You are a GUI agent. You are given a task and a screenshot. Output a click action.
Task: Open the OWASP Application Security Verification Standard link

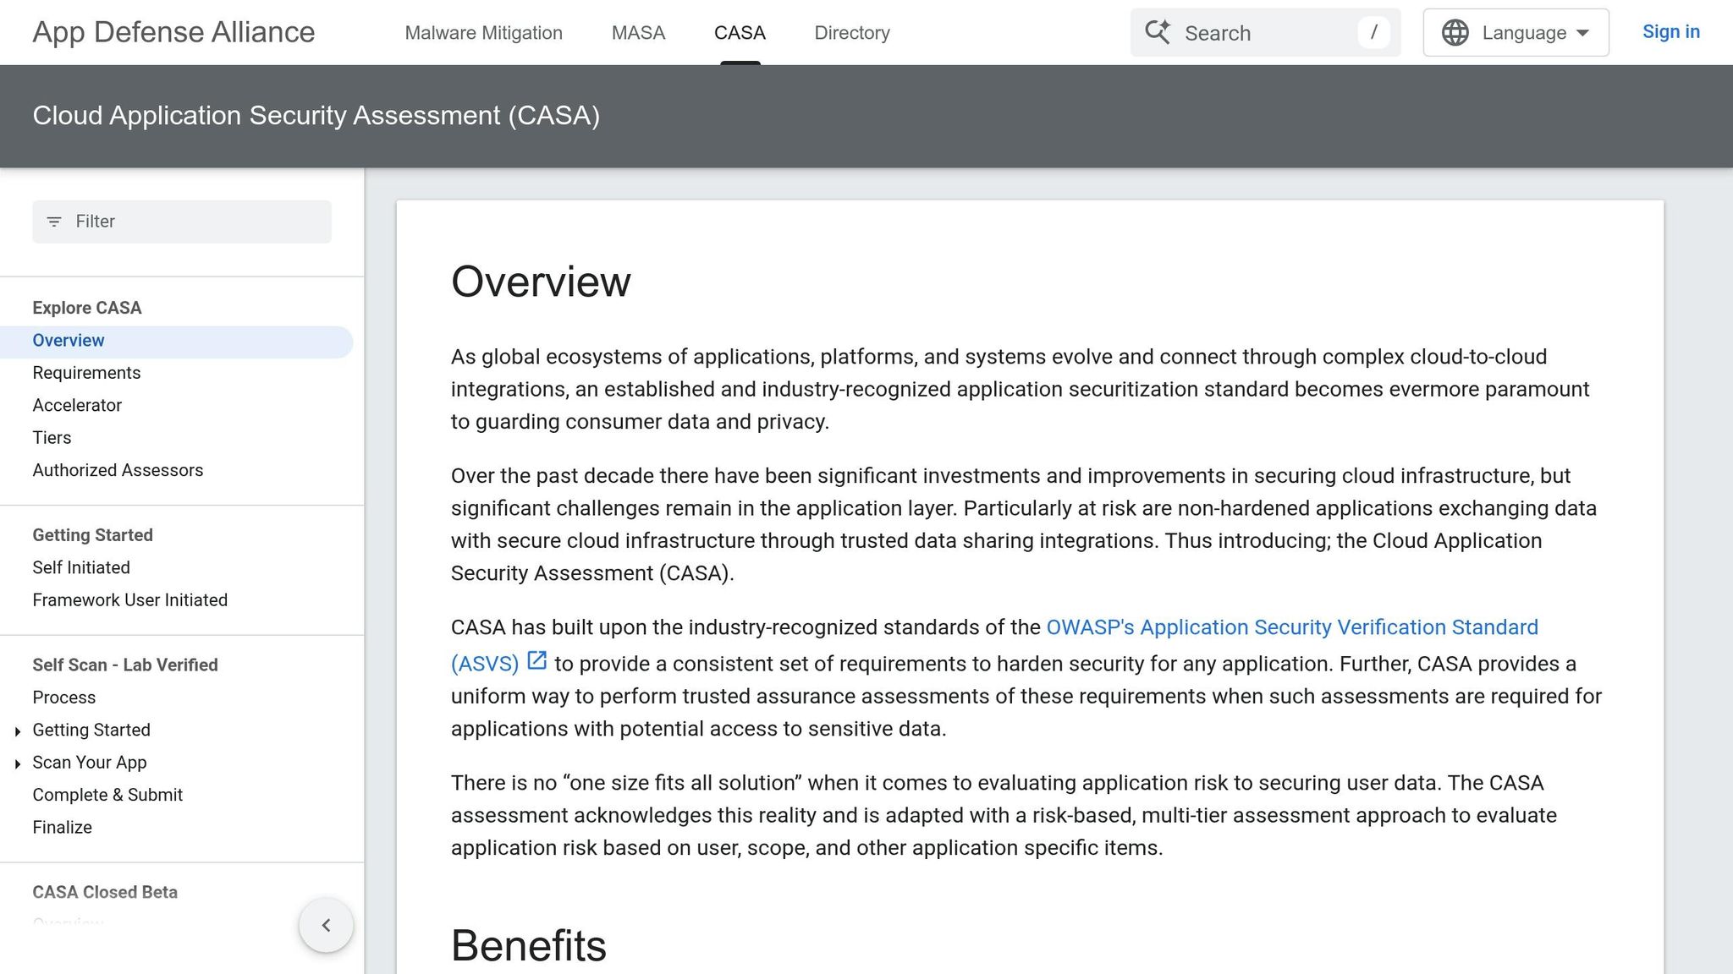pyautogui.click(x=1291, y=627)
